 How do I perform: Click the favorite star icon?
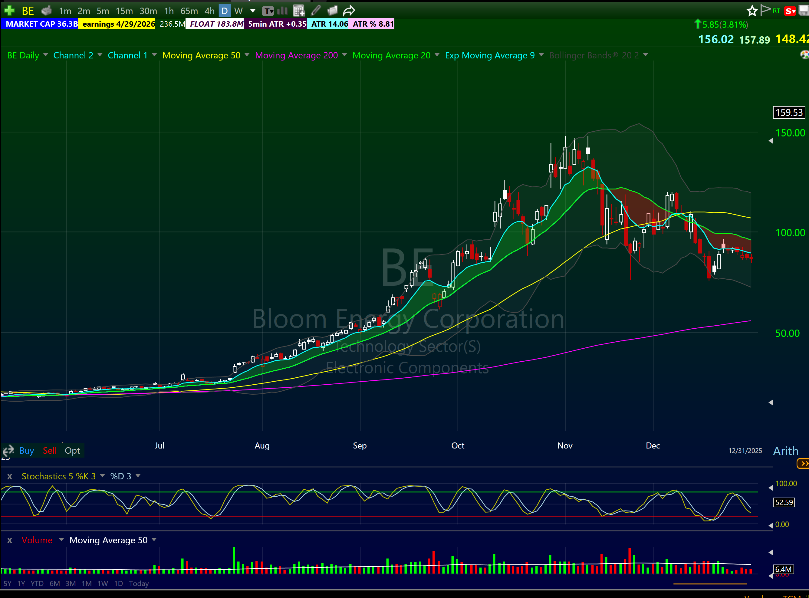(x=752, y=11)
